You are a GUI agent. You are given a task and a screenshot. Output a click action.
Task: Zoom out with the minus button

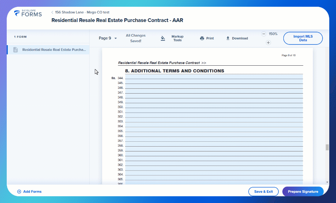[264, 34]
